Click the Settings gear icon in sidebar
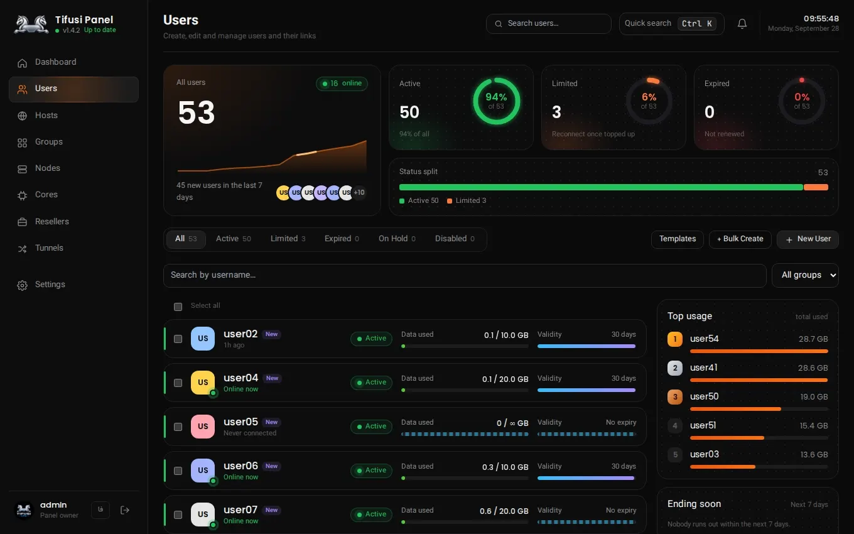This screenshot has height=534, width=854. (23, 285)
